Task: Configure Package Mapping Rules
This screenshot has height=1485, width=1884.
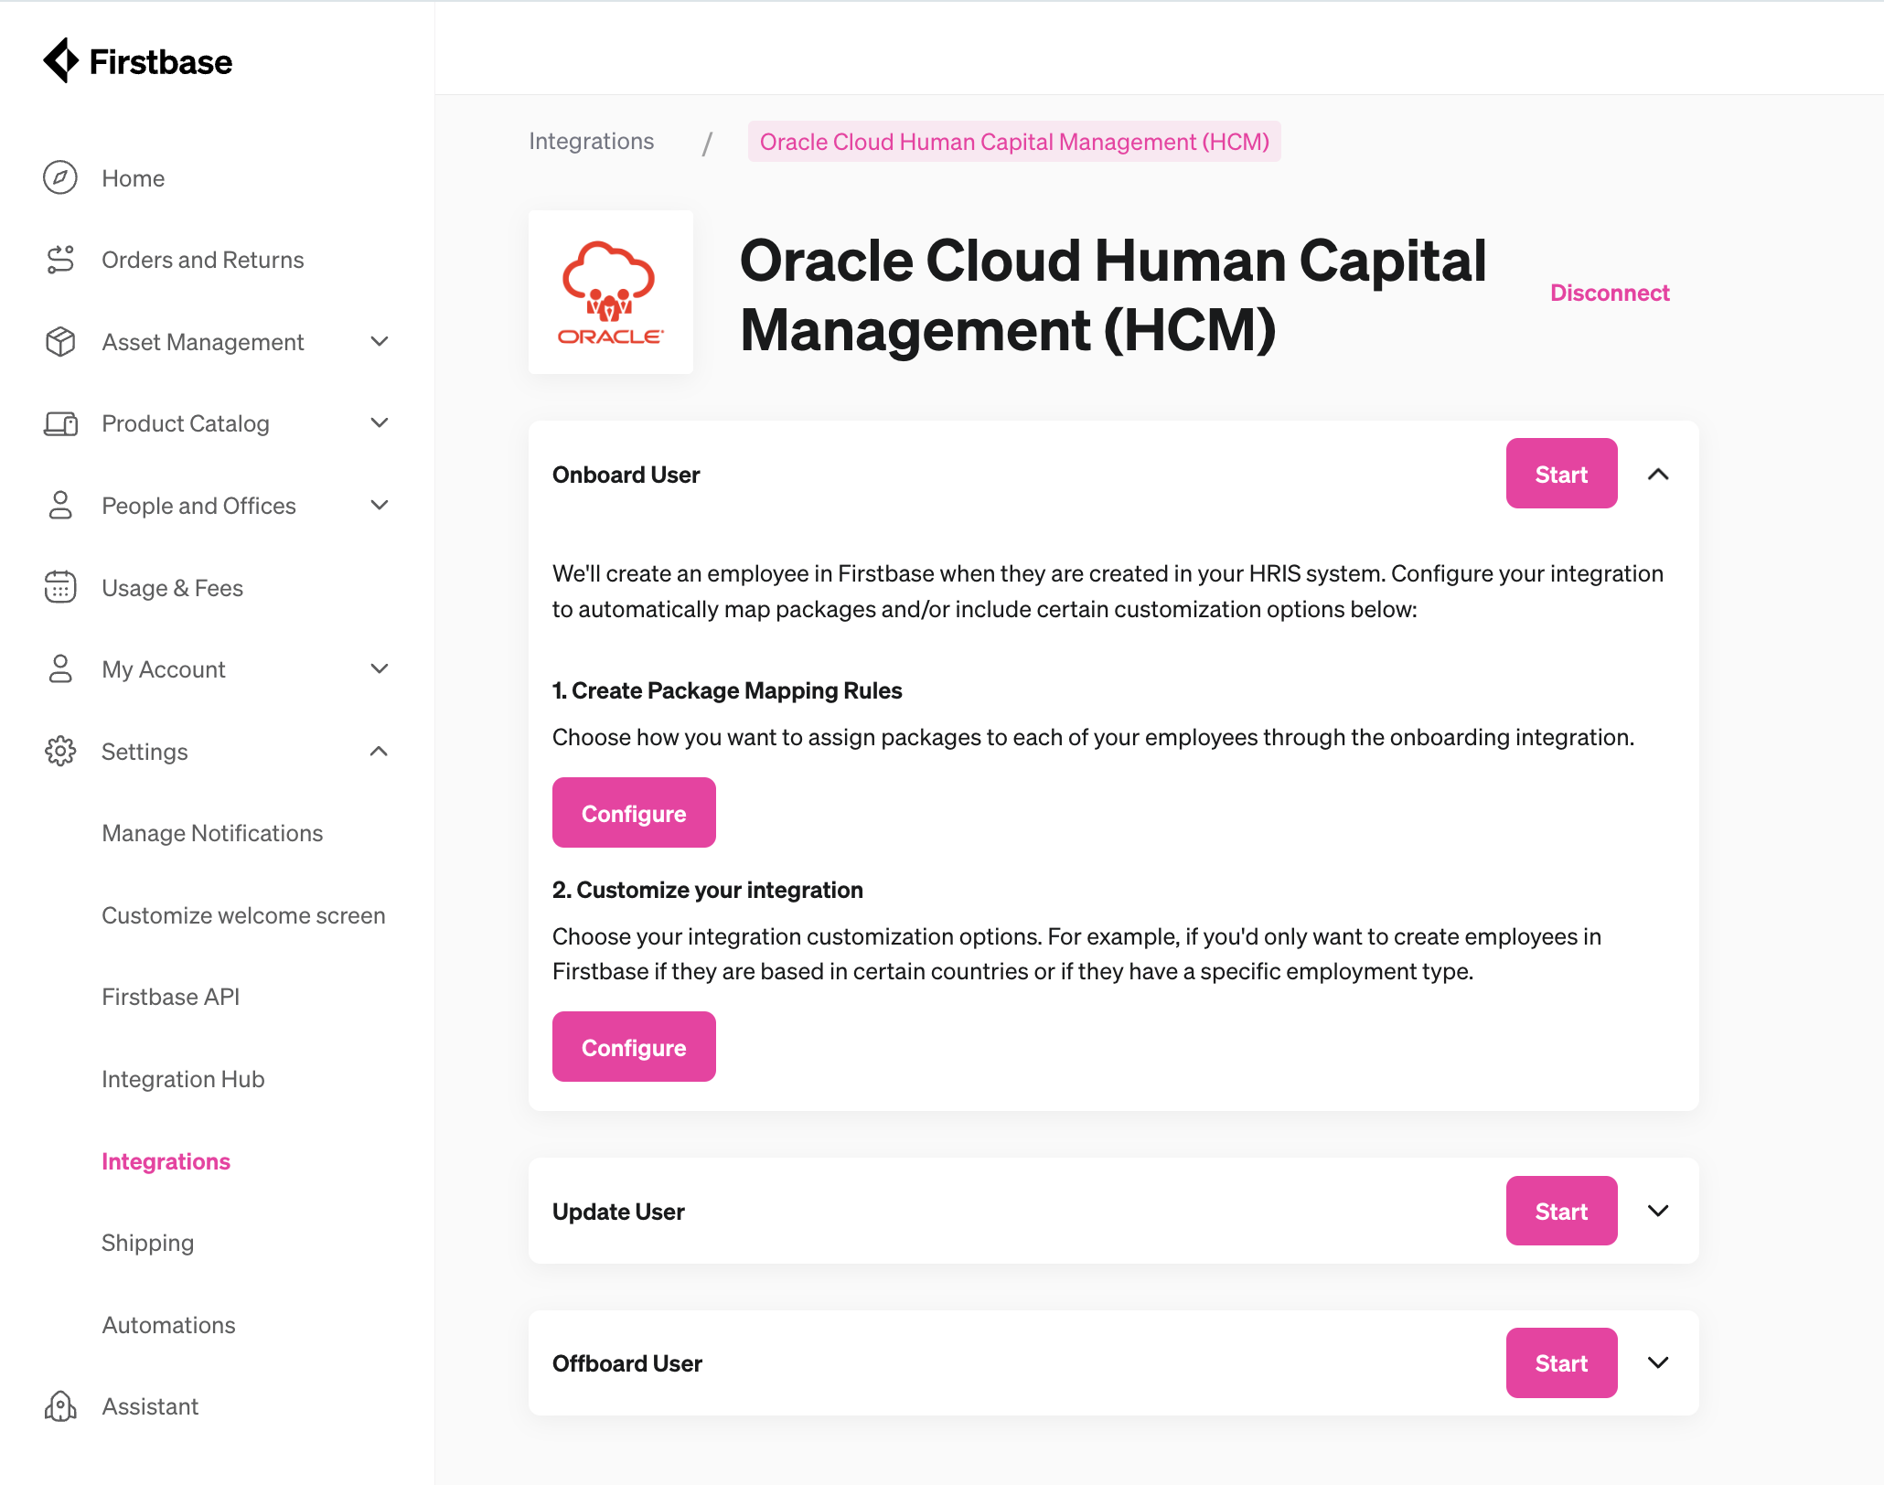Action: point(634,813)
